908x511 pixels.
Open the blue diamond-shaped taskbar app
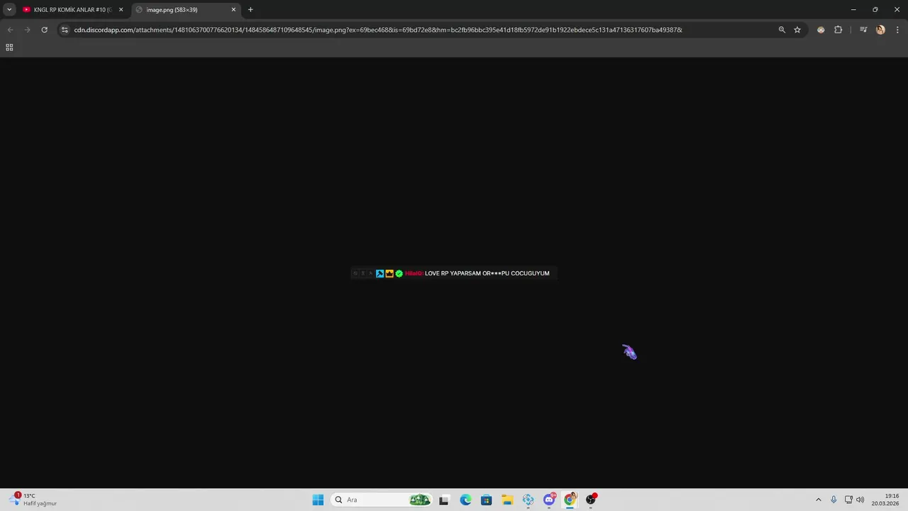tap(528, 500)
